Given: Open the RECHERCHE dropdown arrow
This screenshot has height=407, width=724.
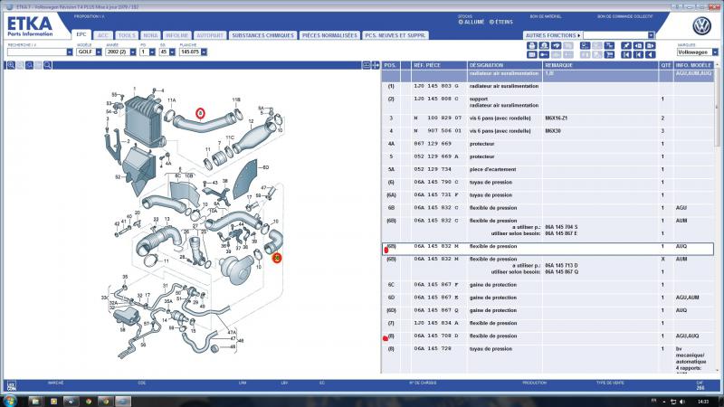Looking at the screenshot, I should [70, 52].
